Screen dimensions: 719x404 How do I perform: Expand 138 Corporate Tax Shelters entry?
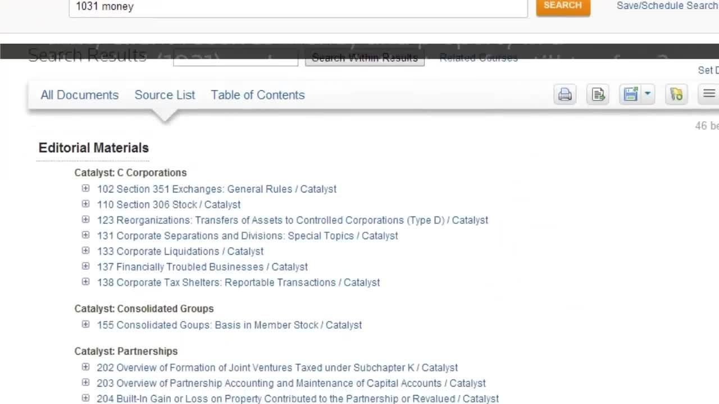(x=85, y=282)
